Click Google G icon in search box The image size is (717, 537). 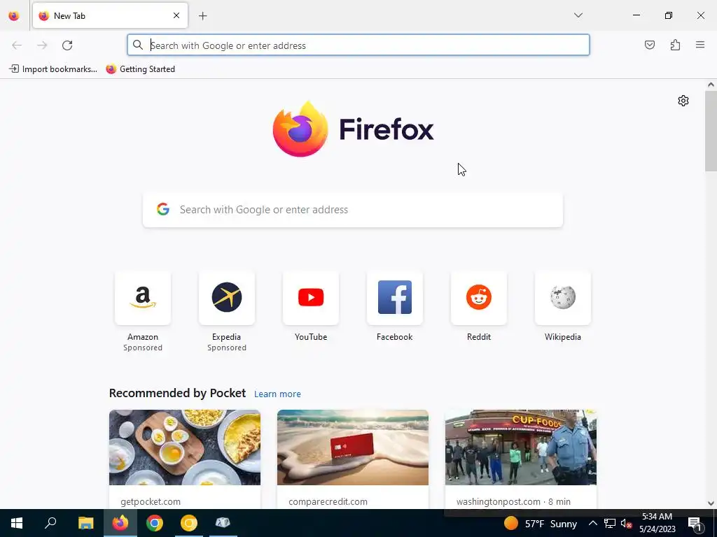click(162, 209)
